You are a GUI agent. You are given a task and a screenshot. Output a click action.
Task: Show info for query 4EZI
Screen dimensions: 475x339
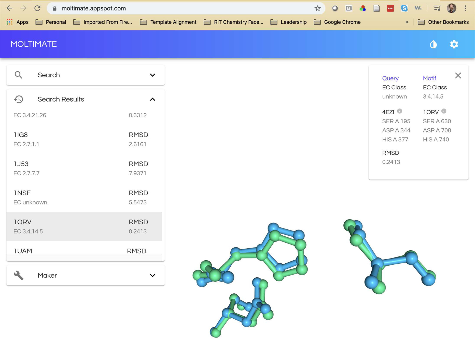[400, 111]
